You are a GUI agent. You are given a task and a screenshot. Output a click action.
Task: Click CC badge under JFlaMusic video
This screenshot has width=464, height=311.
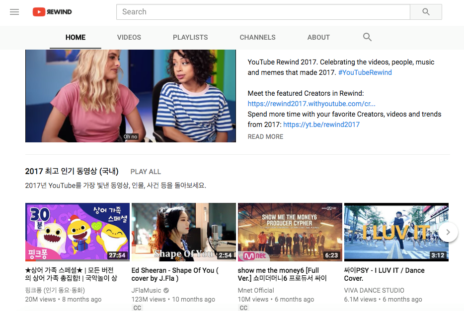pyautogui.click(x=137, y=308)
